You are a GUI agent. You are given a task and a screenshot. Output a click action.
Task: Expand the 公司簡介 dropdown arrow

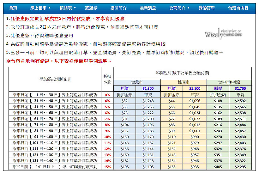(189, 8)
